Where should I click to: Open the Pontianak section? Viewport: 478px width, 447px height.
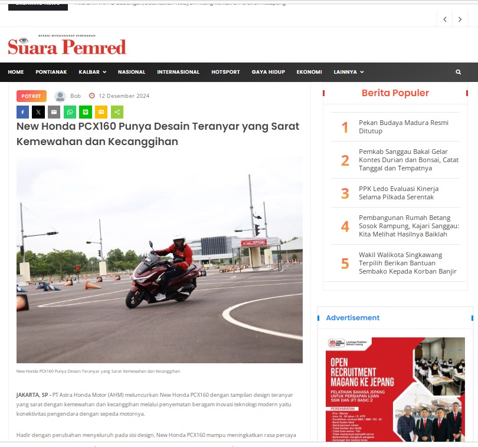pos(51,72)
